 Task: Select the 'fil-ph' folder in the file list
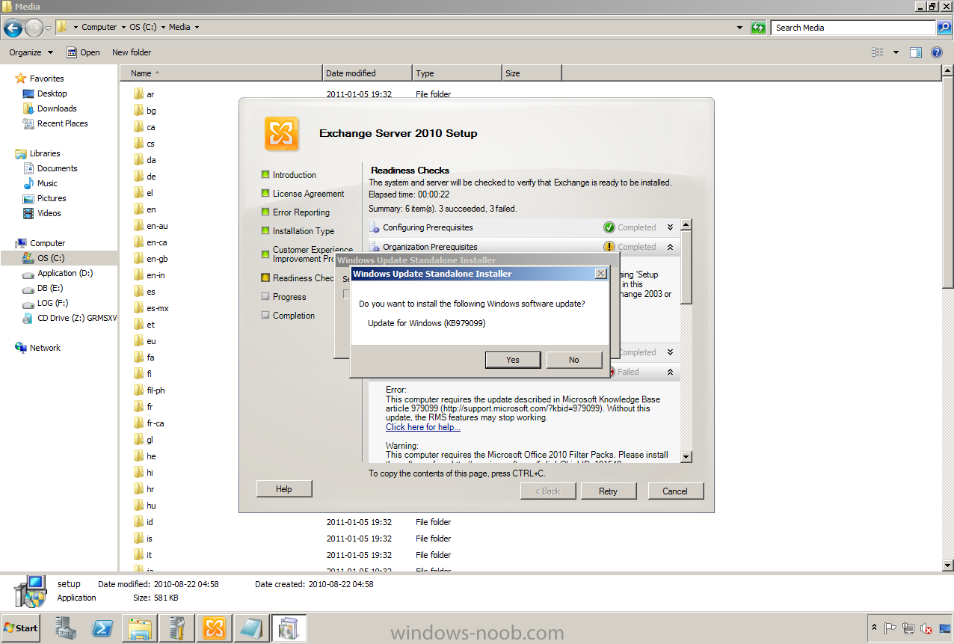click(156, 390)
